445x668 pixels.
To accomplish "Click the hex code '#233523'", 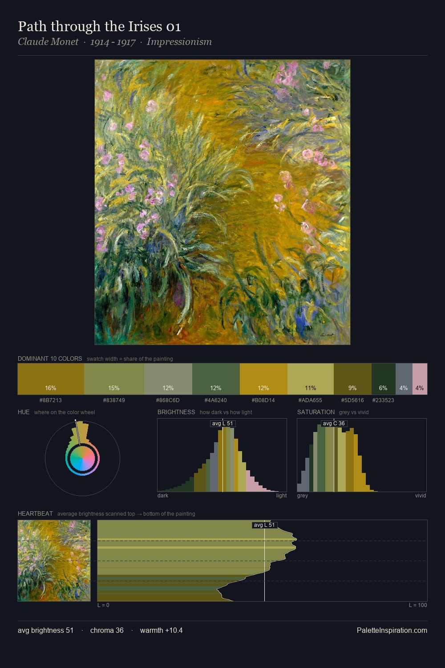I will (x=383, y=400).
